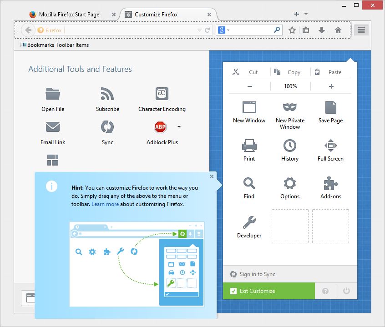Click the New Private Window mask icon
This screenshot has width=385, height=327.
290,107
